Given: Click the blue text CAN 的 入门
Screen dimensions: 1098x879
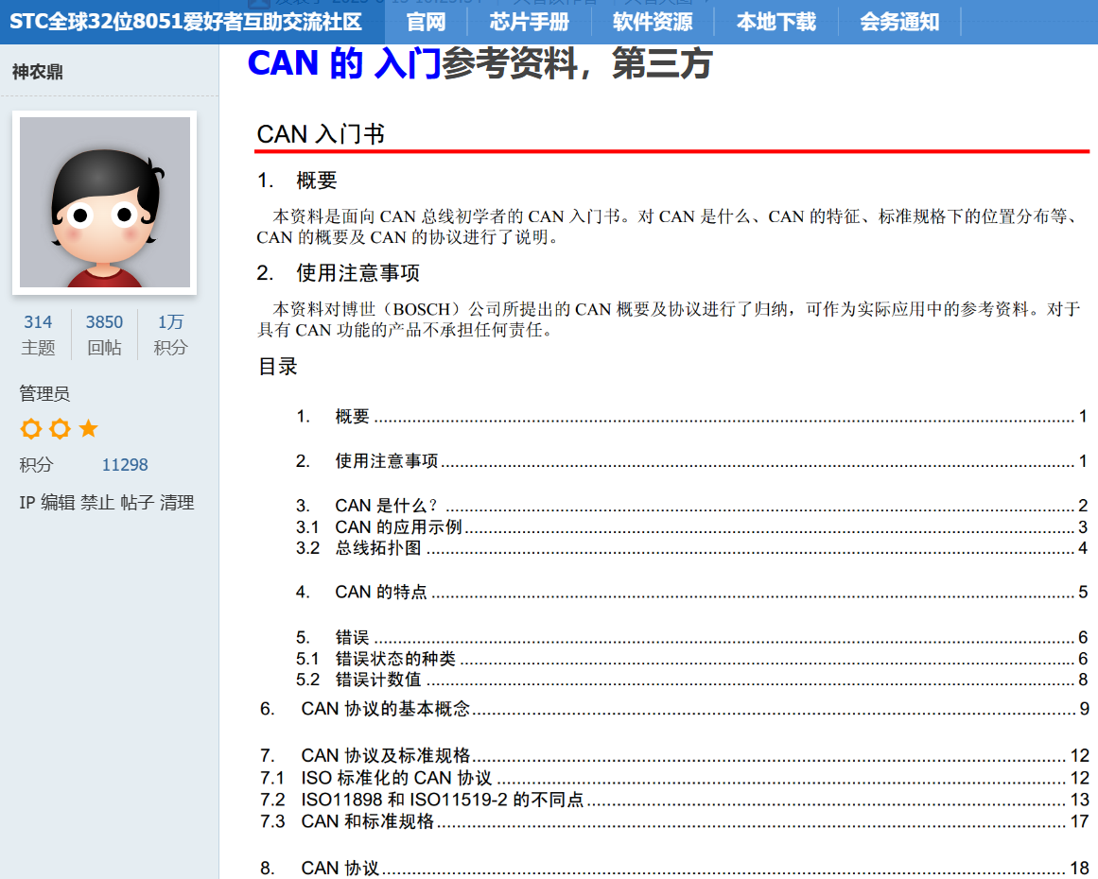Looking at the screenshot, I should [344, 63].
